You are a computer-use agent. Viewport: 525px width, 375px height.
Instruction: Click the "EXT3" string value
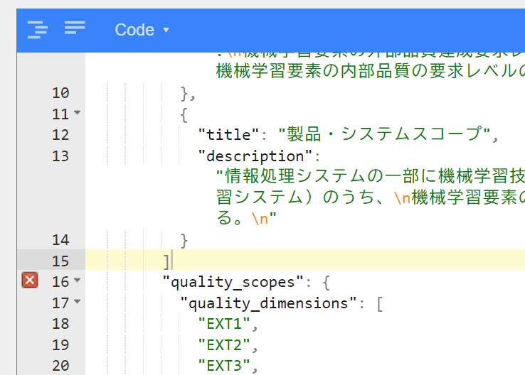(x=224, y=366)
